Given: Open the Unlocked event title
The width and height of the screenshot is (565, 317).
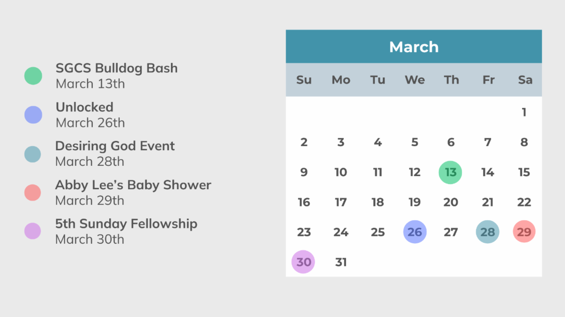Looking at the screenshot, I should tap(85, 107).
